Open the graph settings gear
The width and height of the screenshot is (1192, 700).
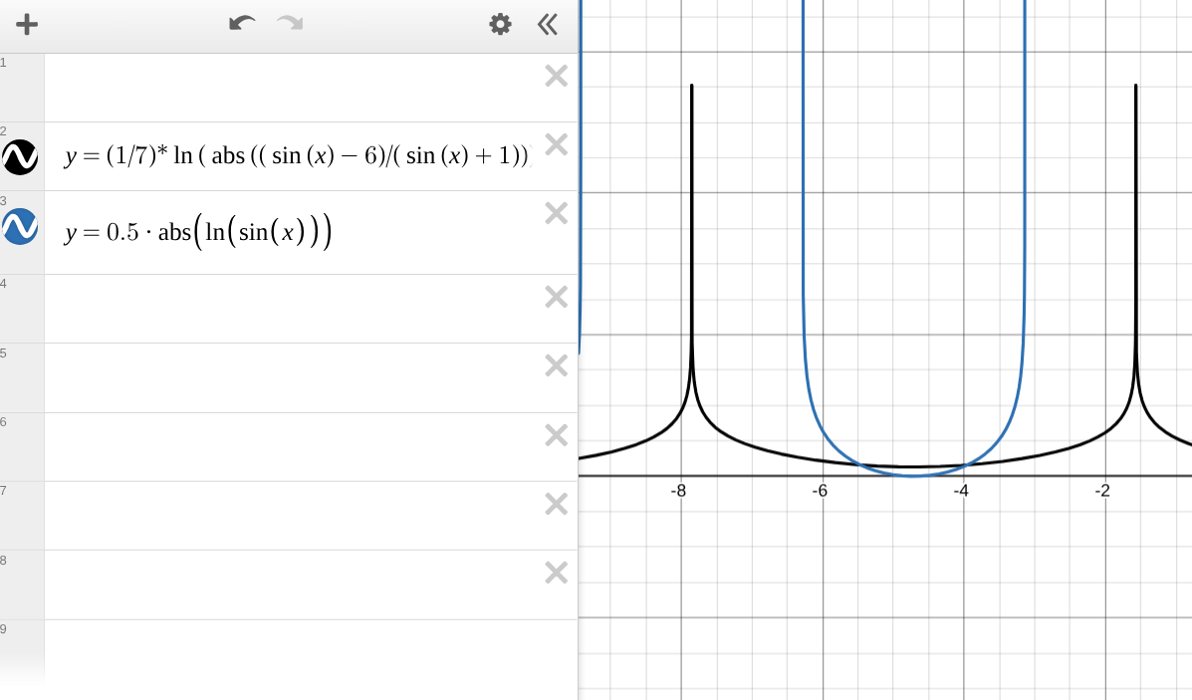click(498, 25)
